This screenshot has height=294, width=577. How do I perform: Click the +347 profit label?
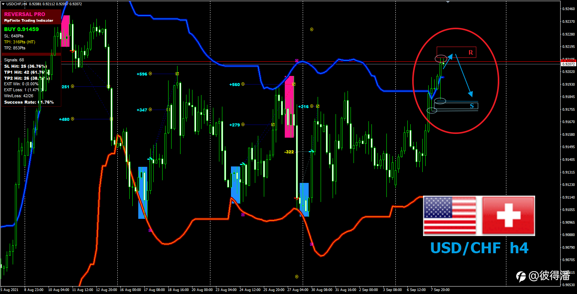(x=142, y=110)
